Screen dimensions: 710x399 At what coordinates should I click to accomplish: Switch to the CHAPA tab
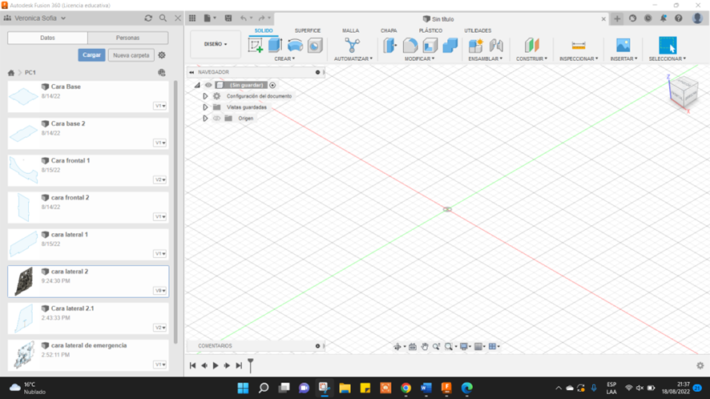click(389, 30)
